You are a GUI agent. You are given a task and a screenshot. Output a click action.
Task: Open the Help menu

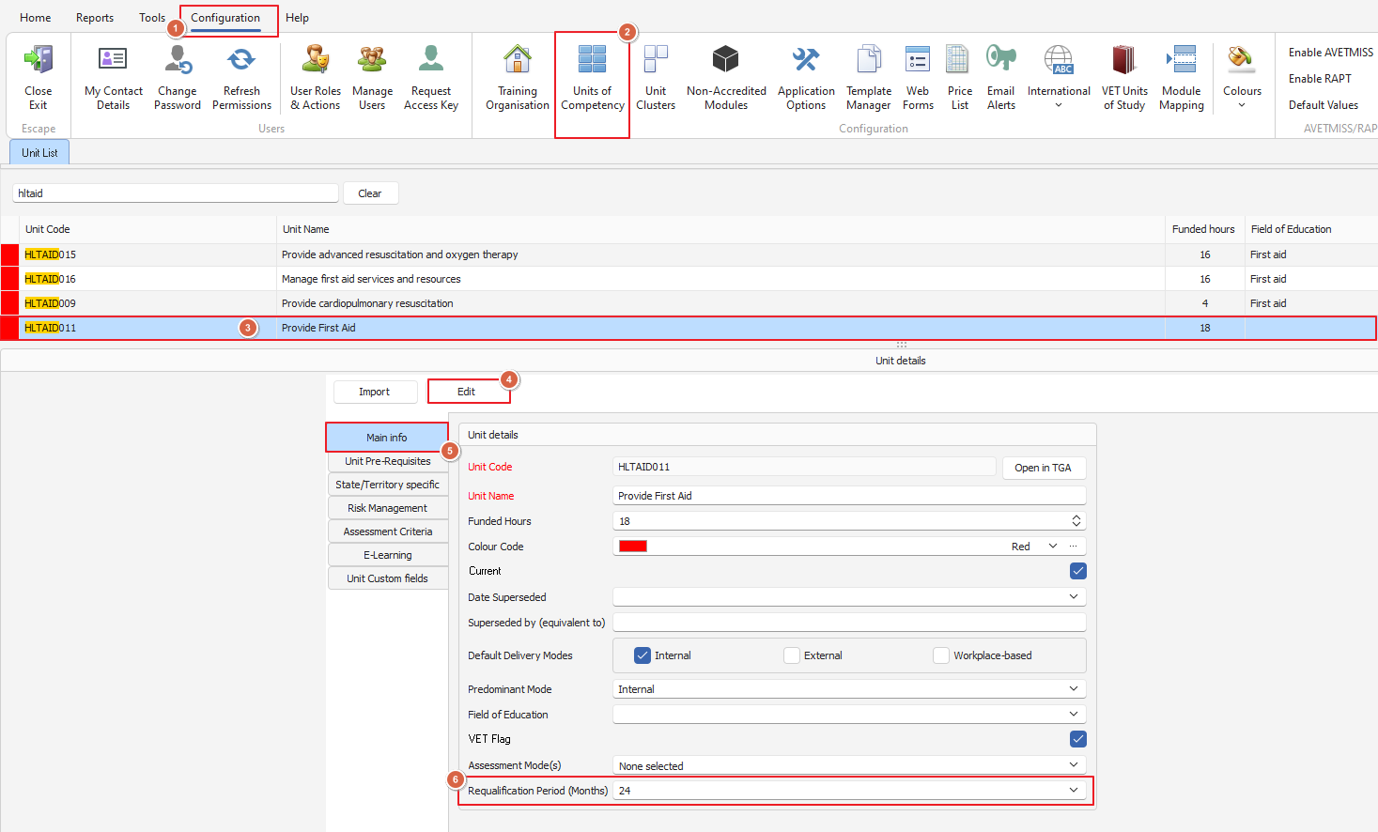click(x=298, y=18)
